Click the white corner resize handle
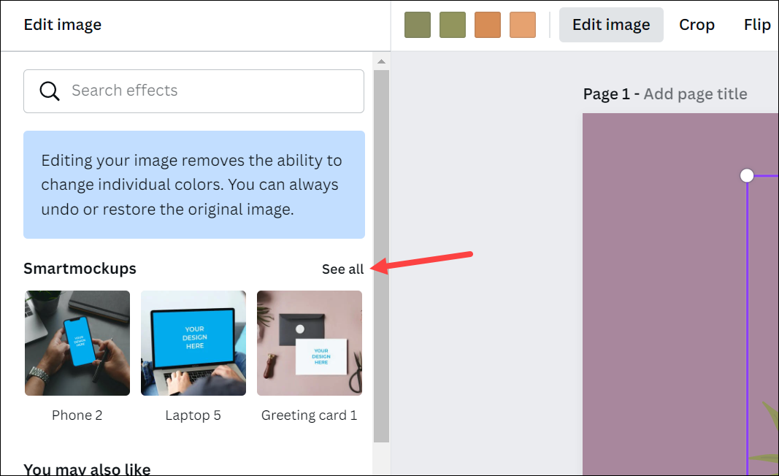The image size is (779, 476). (747, 175)
